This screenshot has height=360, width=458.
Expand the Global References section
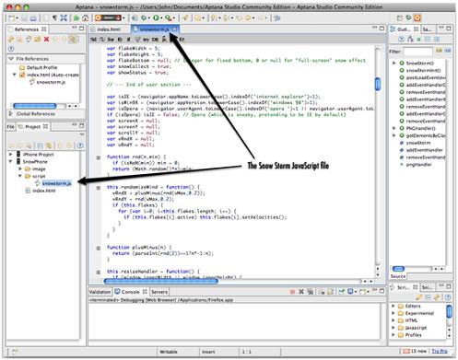[x=11, y=113]
